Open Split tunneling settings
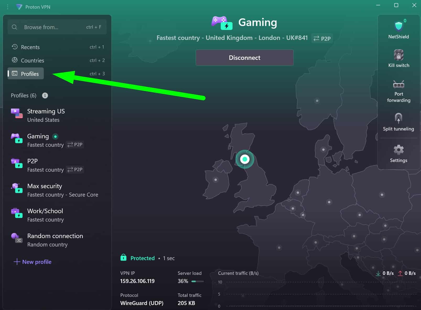The image size is (421, 310). [x=398, y=122]
